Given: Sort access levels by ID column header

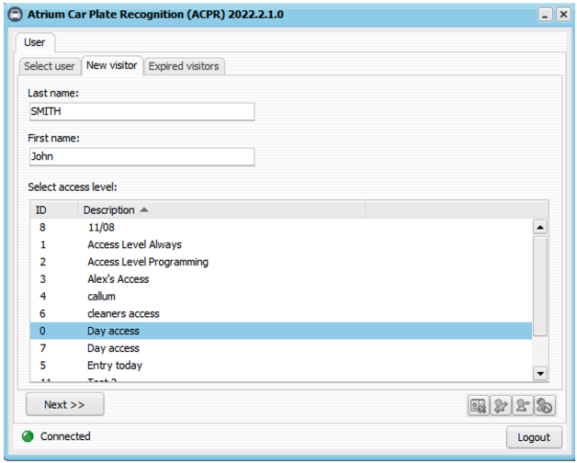Looking at the screenshot, I should click(x=54, y=209).
